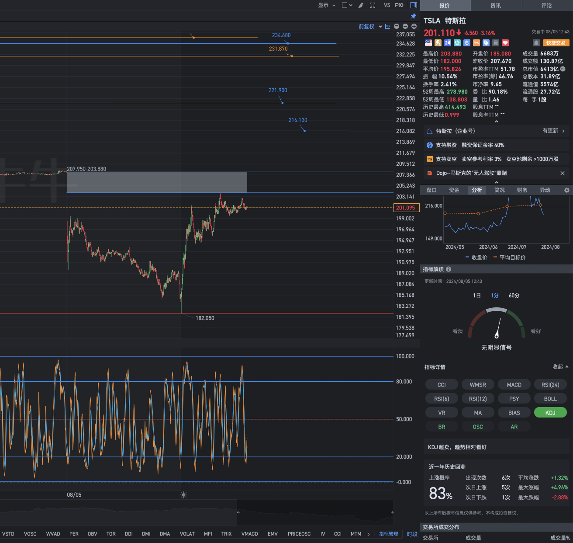Click the blue dollar sign icon

[x=467, y=43]
